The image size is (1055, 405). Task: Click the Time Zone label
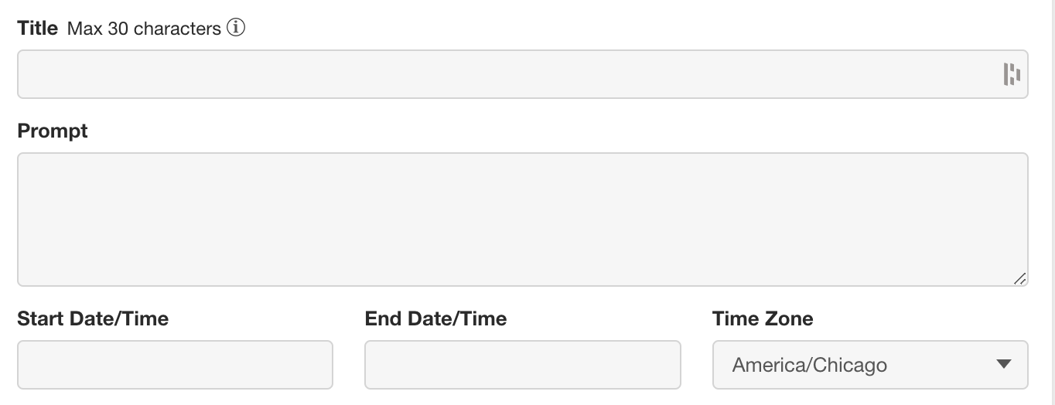[x=763, y=318]
